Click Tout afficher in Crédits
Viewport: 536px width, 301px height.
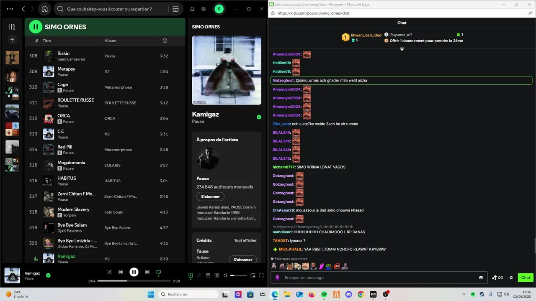click(245, 240)
